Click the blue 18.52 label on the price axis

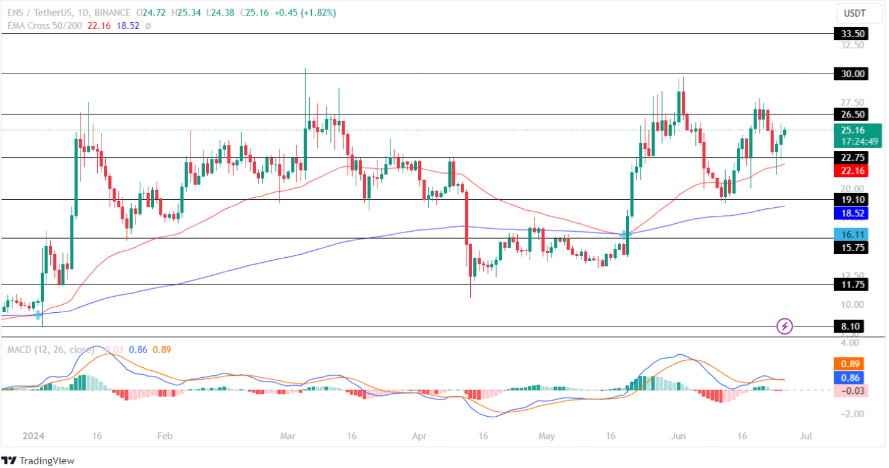852,213
